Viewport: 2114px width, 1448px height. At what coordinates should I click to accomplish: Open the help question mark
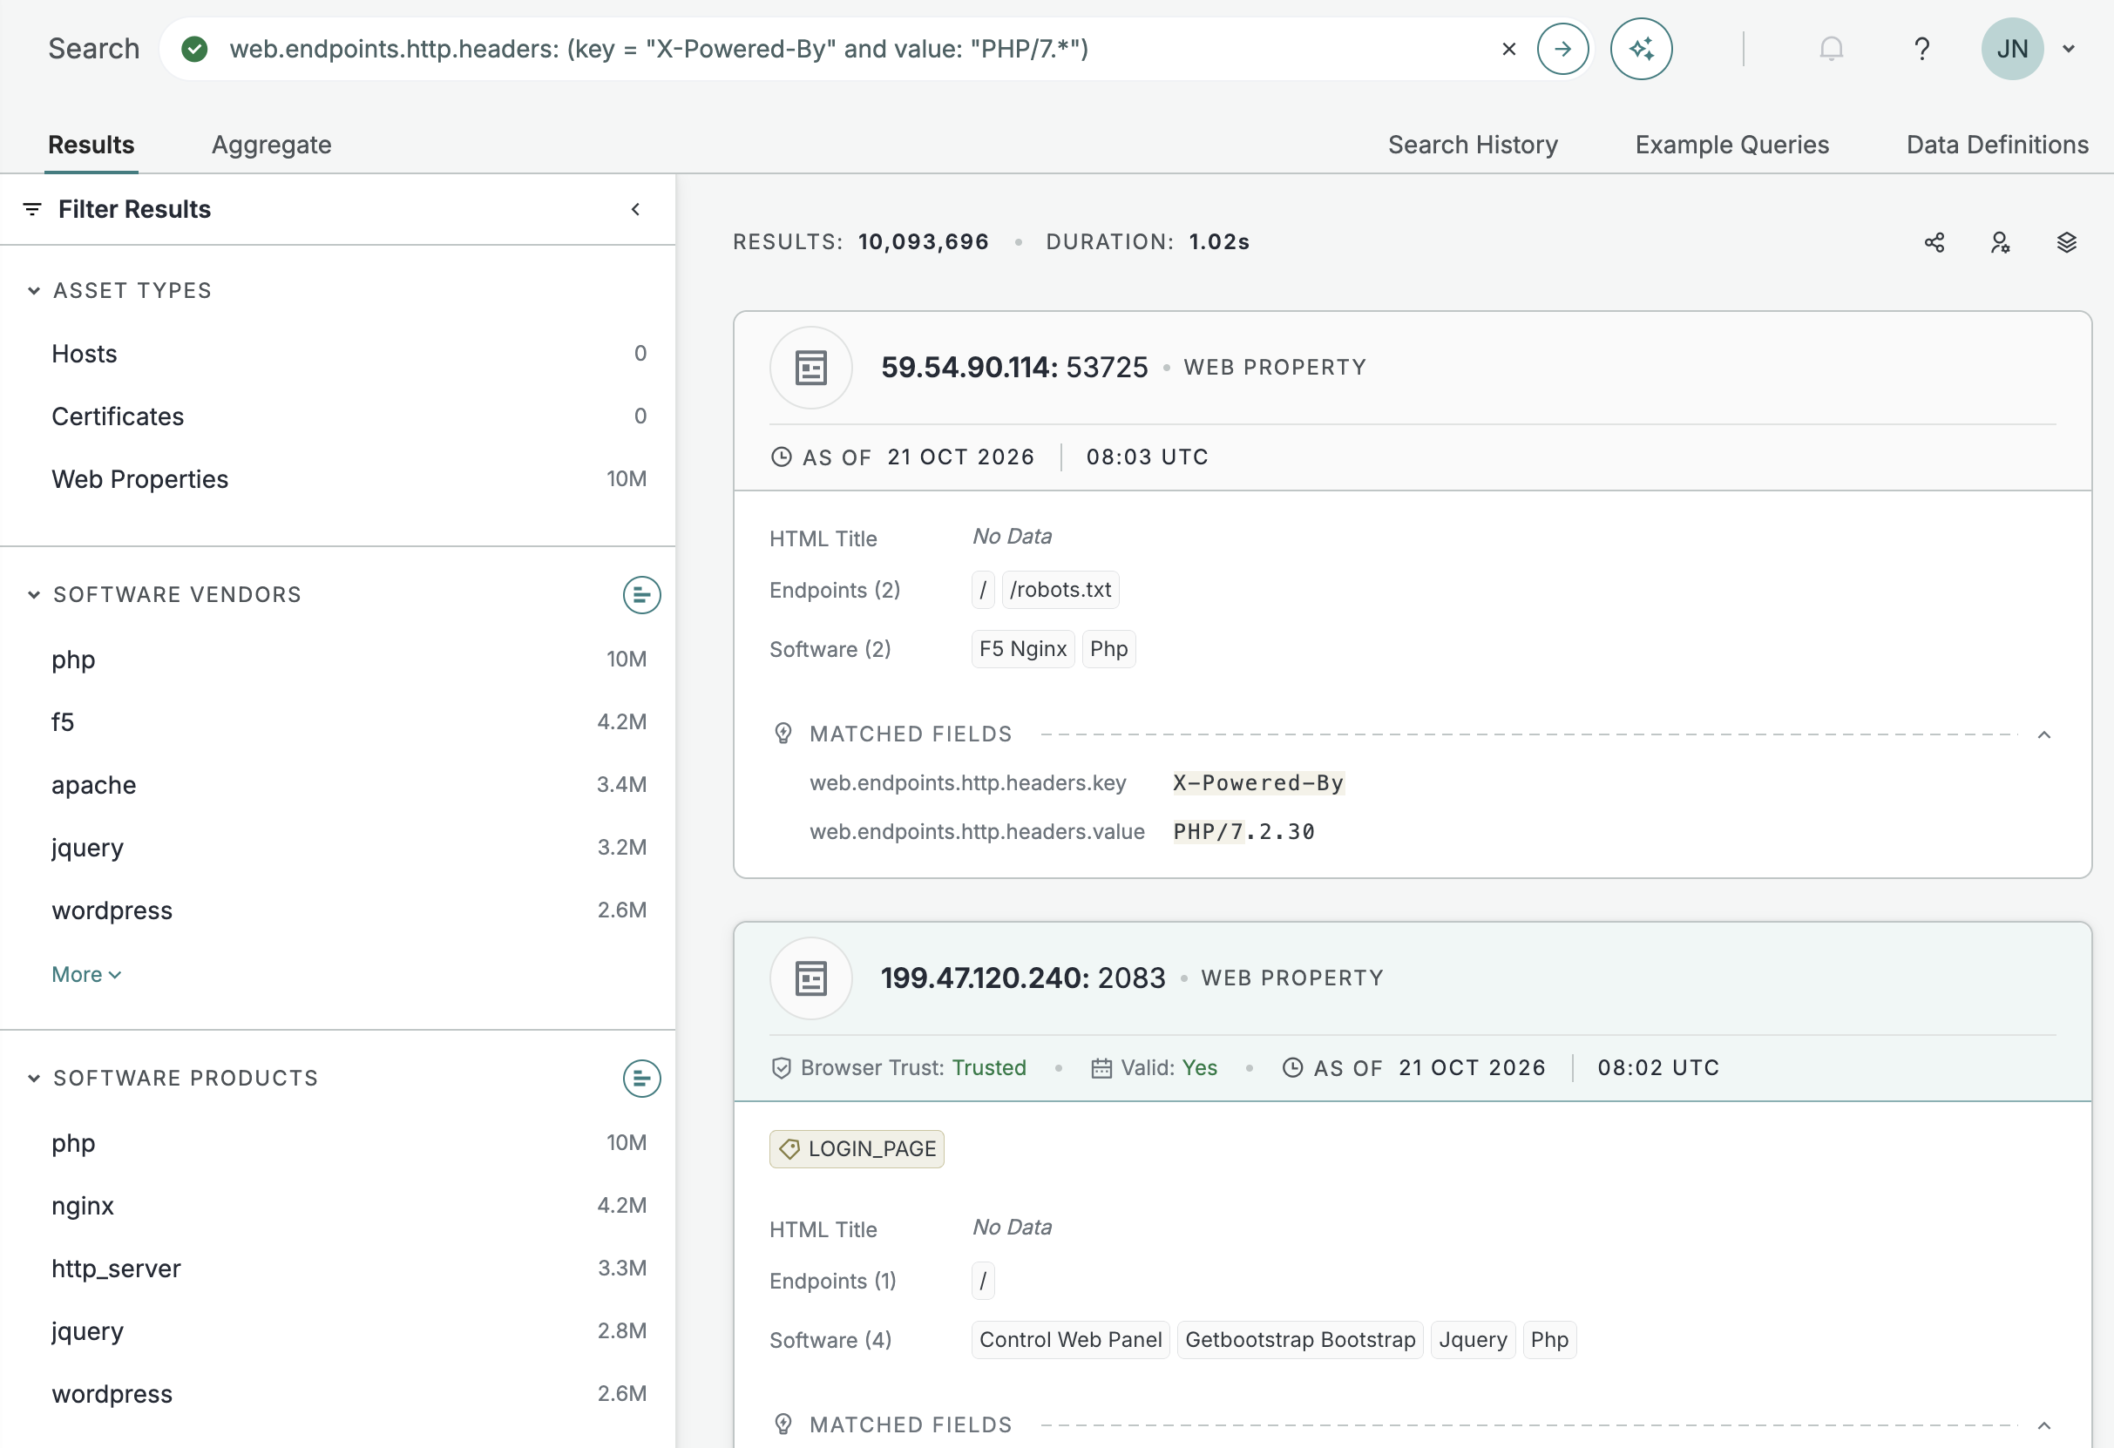click(1921, 49)
